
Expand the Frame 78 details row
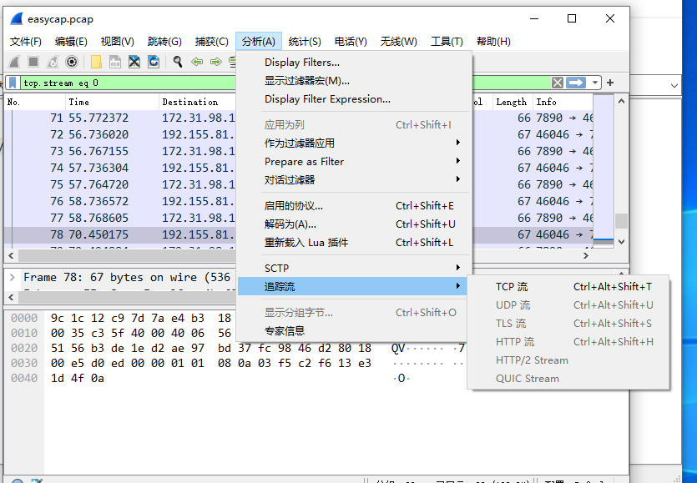point(13,277)
